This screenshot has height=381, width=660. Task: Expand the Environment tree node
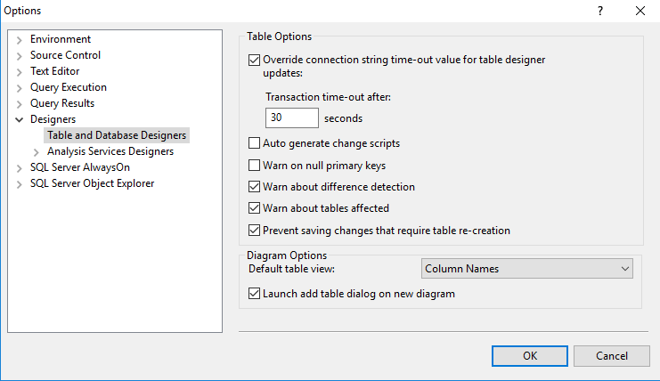tap(19, 40)
